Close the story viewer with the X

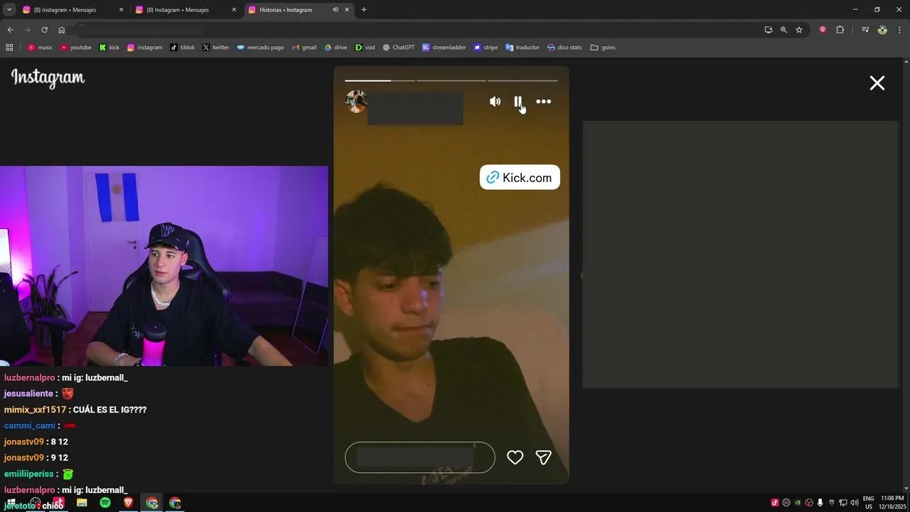coord(877,83)
